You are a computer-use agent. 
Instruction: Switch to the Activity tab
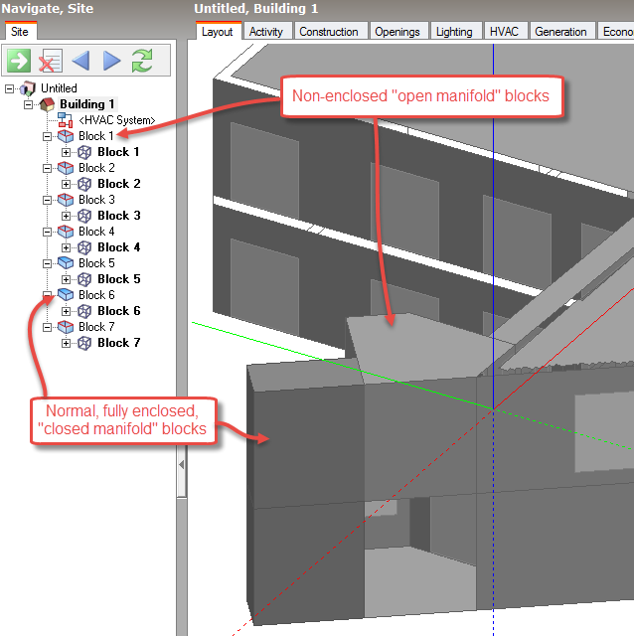point(265,32)
